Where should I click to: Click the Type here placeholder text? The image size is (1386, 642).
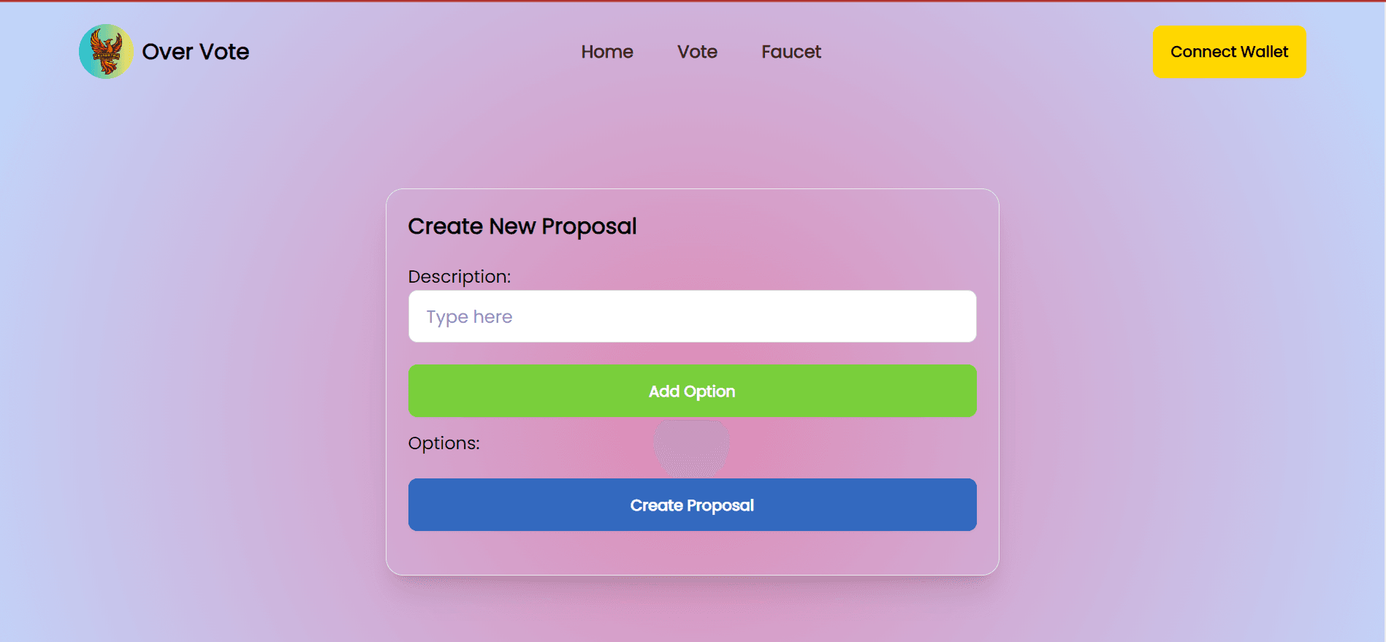pos(469,317)
